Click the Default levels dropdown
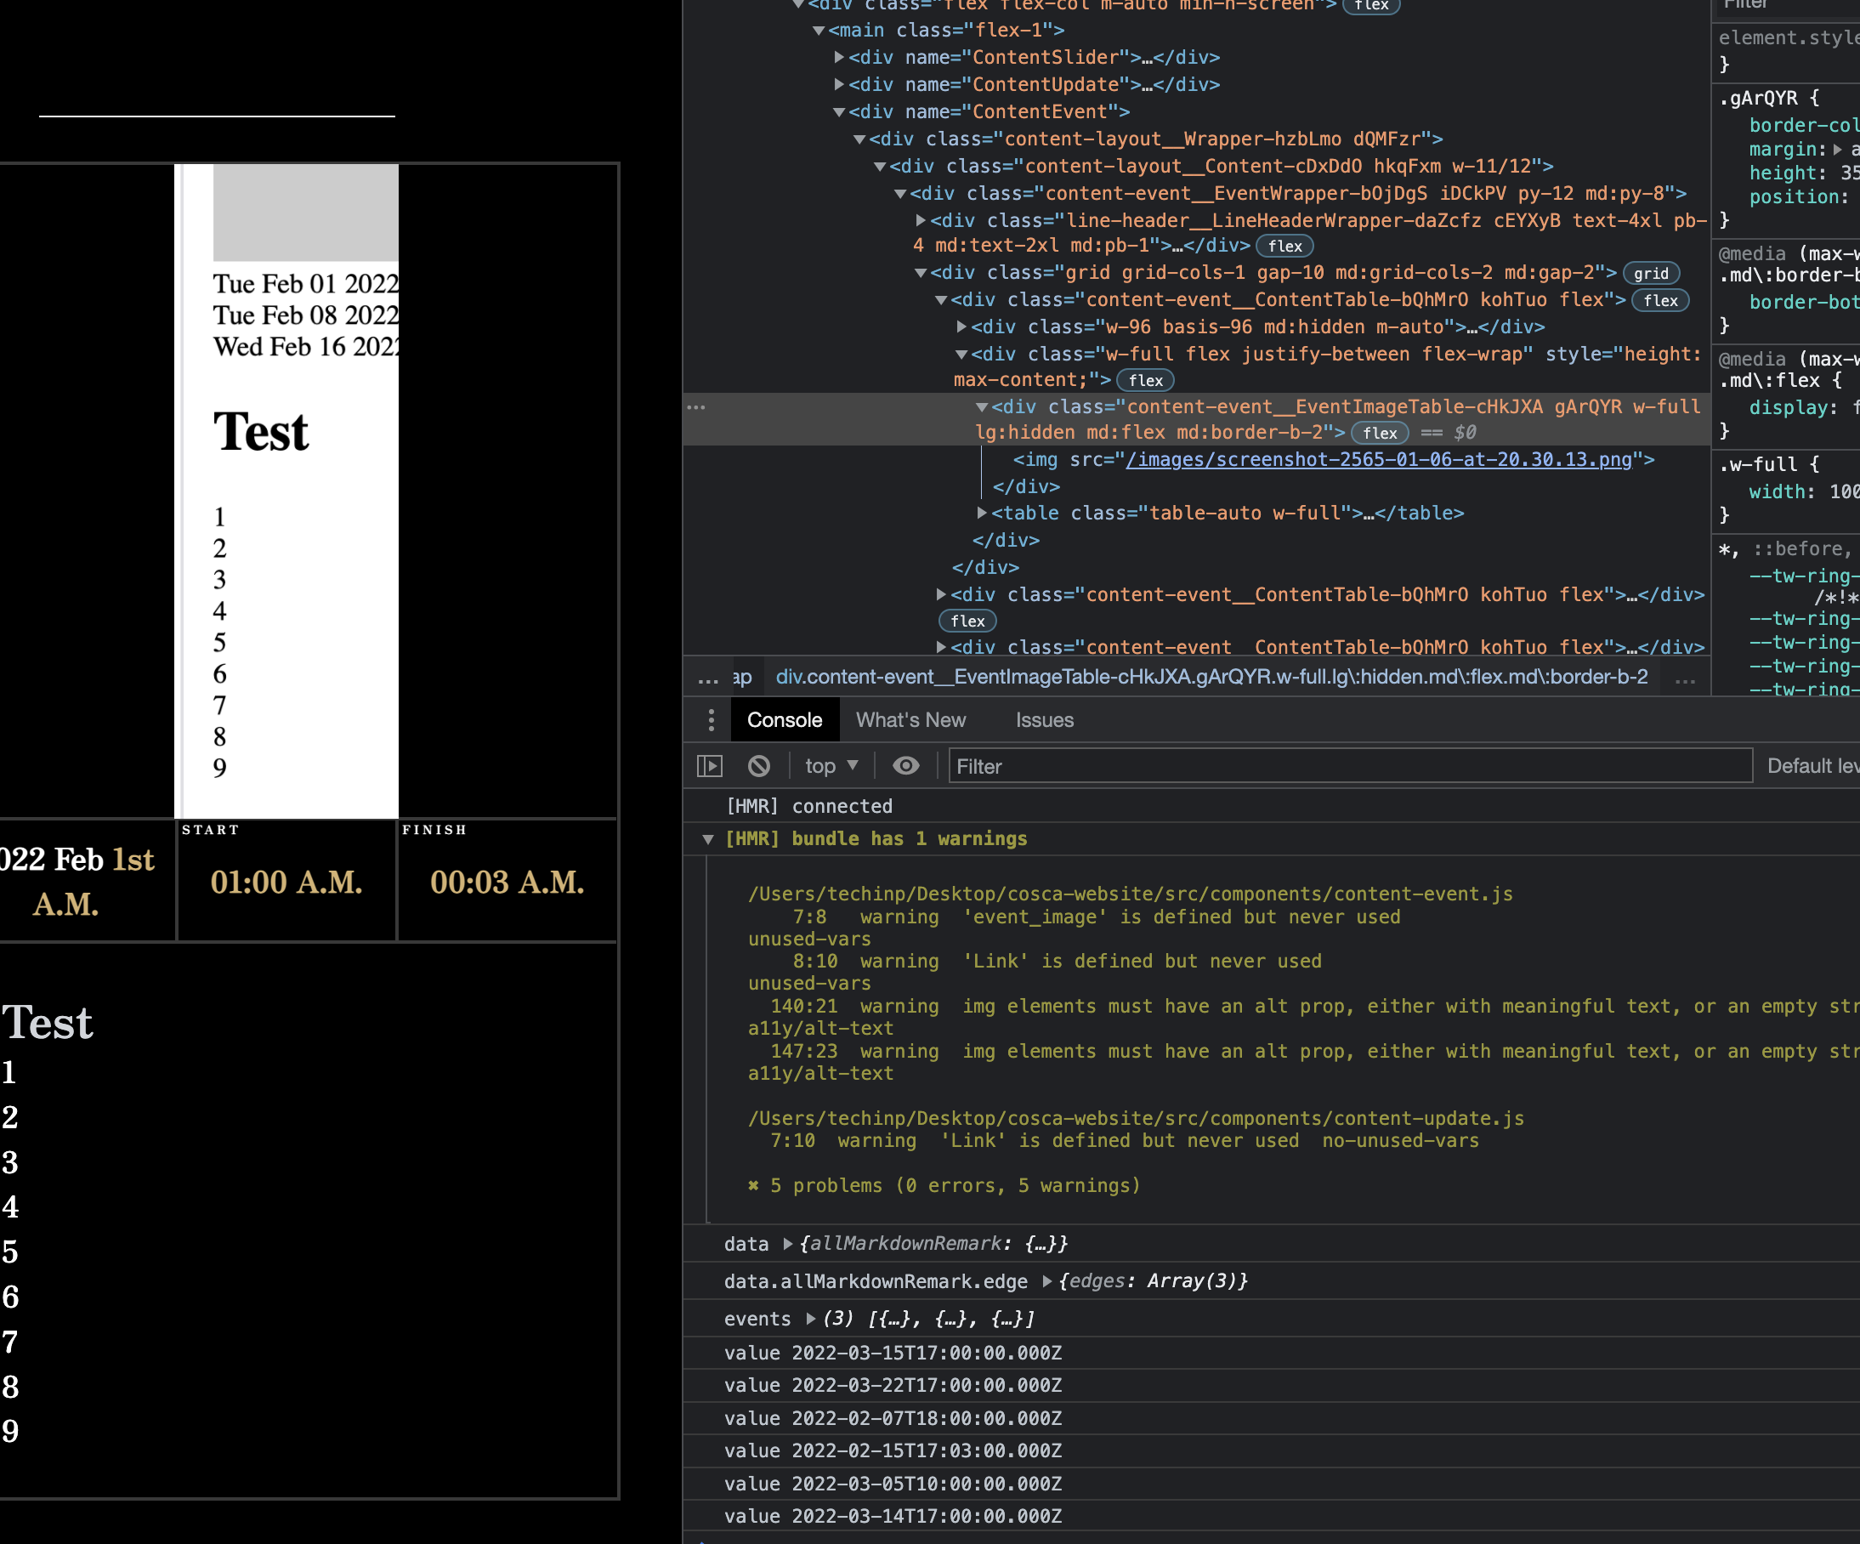The image size is (1860, 1544). click(x=1812, y=766)
